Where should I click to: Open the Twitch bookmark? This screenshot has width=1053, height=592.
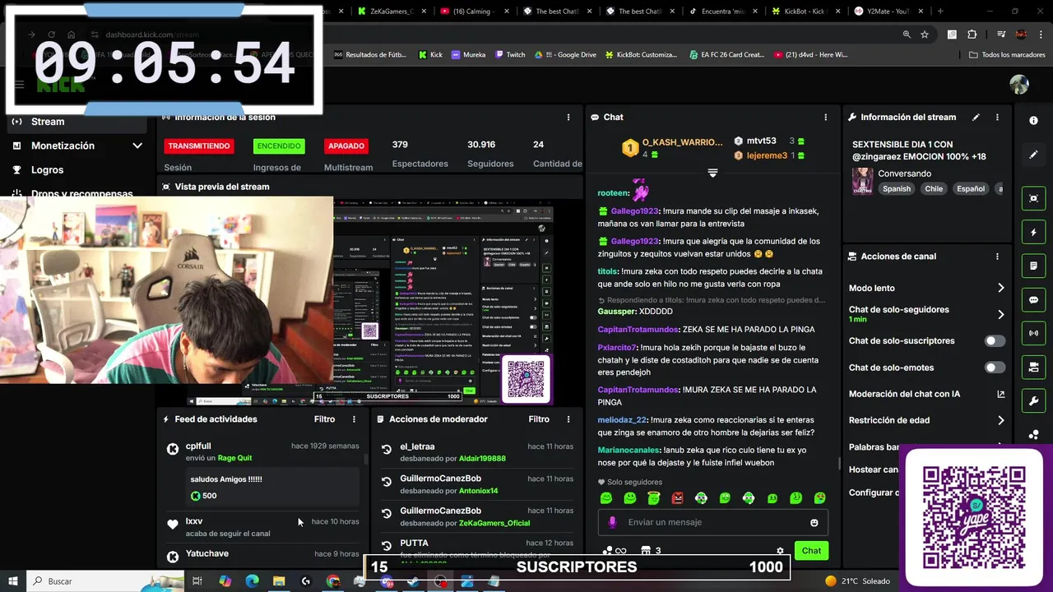[510, 54]
